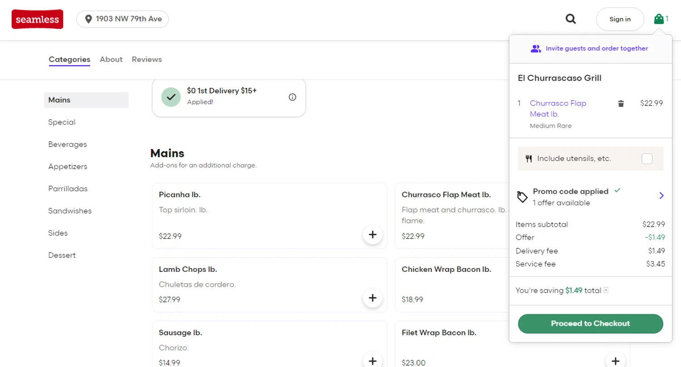Click the invite guests people icon
The height and width of the screenshot is (367, 681).
pos(536,48)
